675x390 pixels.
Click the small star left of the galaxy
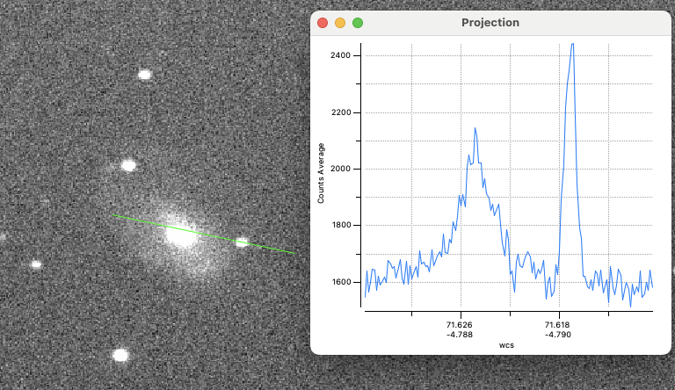tap(36, 264)
